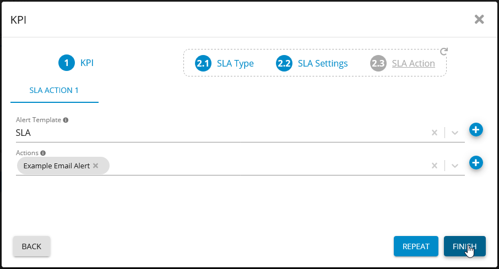
Task: Clear the Alert Template SLA selection
Action: [434, 133]
